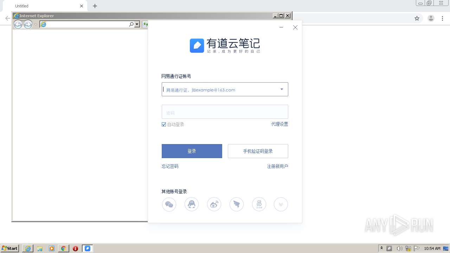Close the Untitled Chrome tab

[82, 6]
